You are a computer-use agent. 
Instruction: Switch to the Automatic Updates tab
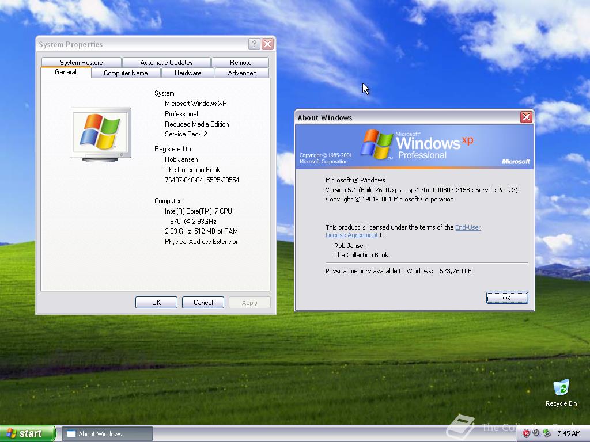[x=167, y=62]
